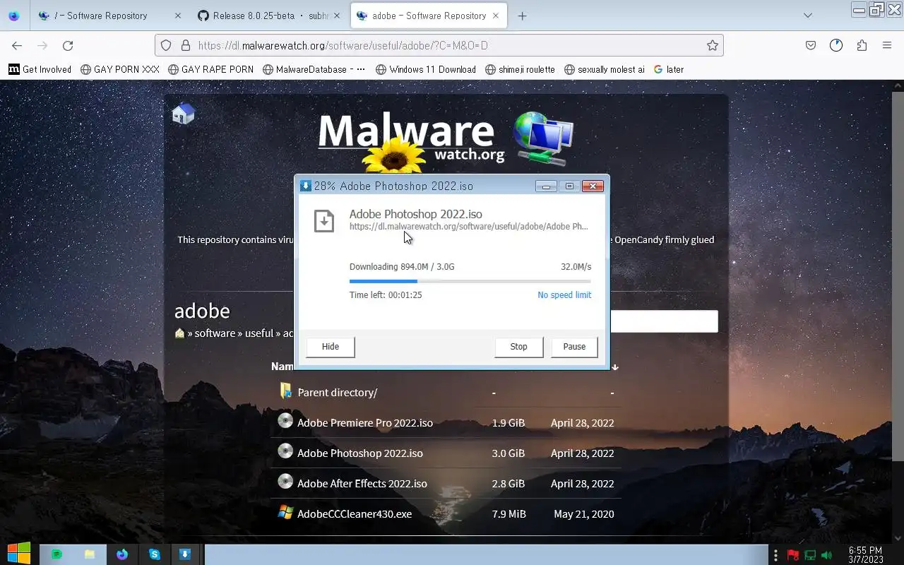Minimize the download dialog window
Screen dimensions: 904x565
click(546, 186)
